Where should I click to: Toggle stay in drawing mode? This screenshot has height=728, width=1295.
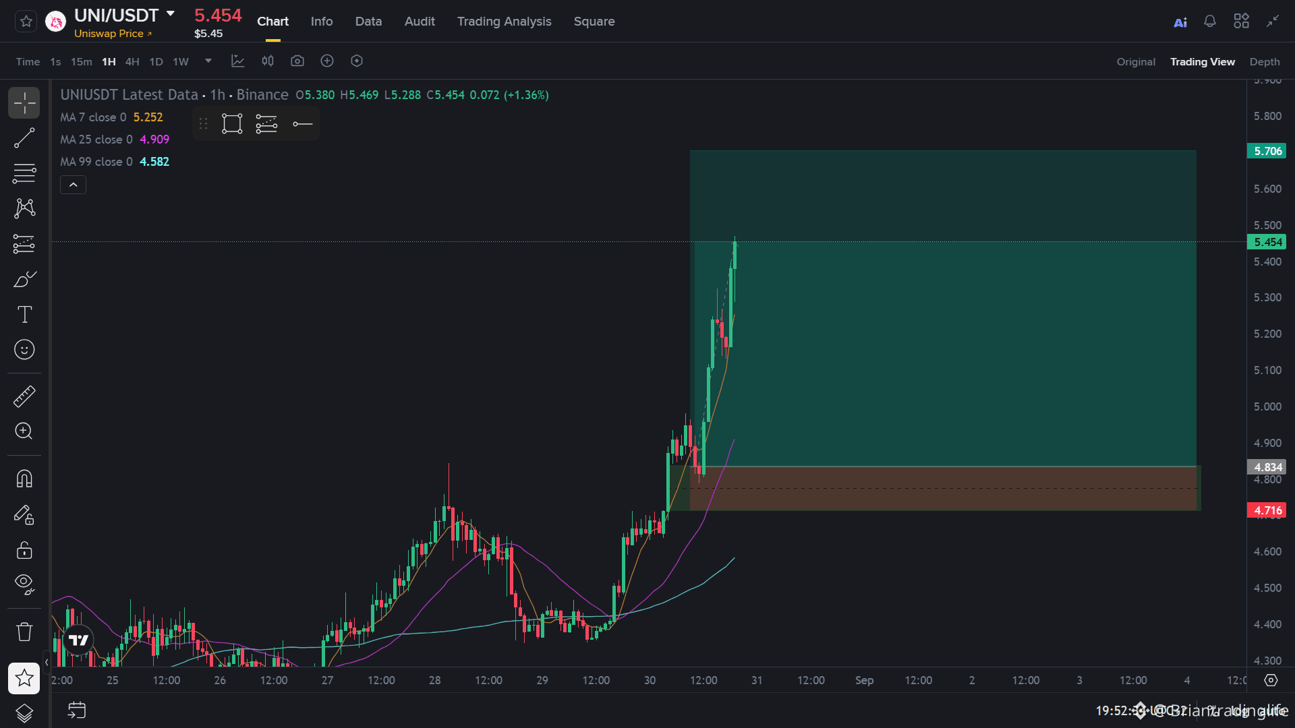(24, 515)
